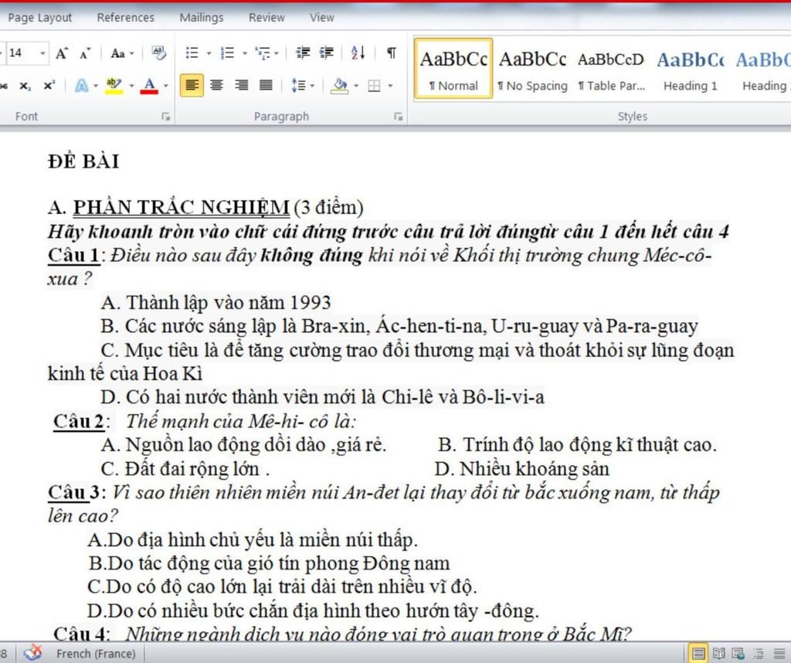This screenshot has width=791, height=663.
Task: Apply the yellow text highlight color
Action: [x=114, y=85]
